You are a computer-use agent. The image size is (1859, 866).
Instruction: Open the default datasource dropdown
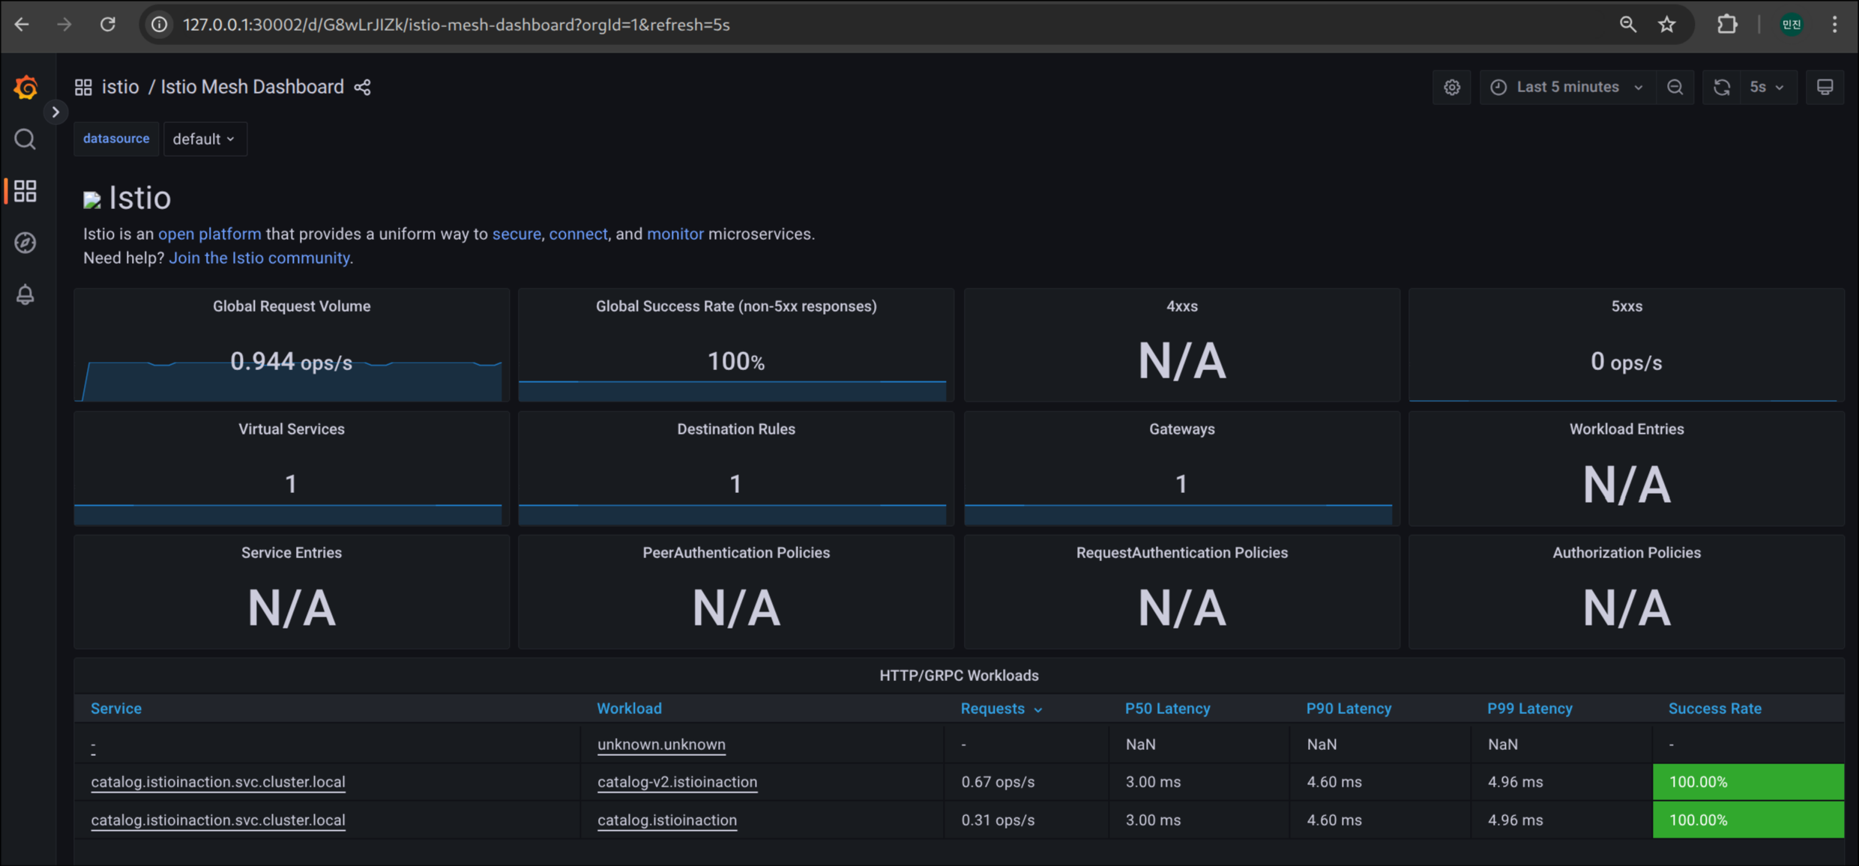pos(205,139)
